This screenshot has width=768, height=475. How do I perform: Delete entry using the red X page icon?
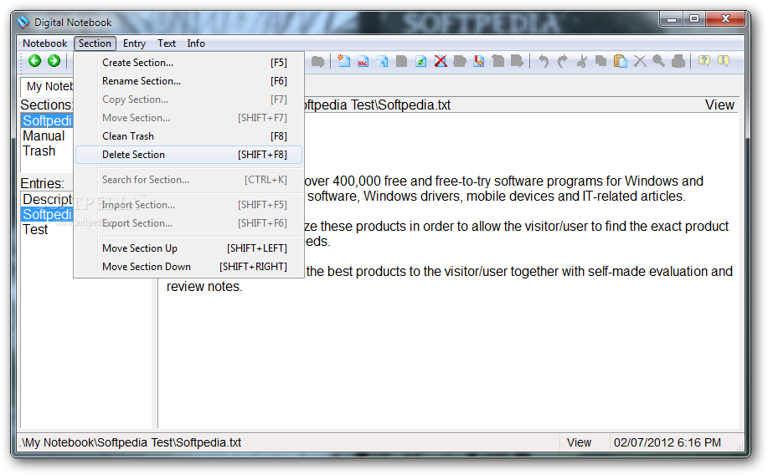(441, 61)
